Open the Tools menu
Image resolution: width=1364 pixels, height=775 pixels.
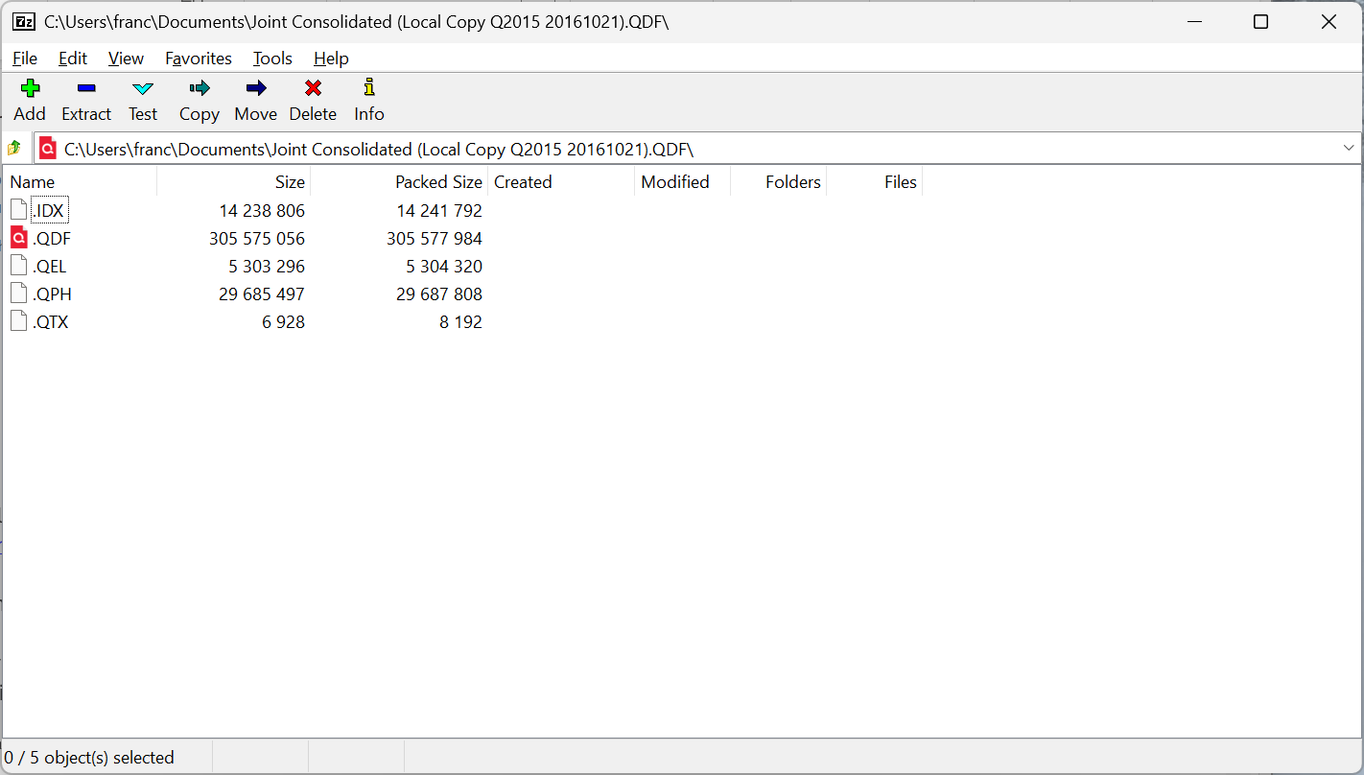click(x=272, y=59)
